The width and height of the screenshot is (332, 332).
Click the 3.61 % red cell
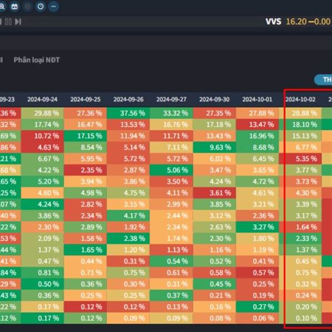(x=214, y=193)
